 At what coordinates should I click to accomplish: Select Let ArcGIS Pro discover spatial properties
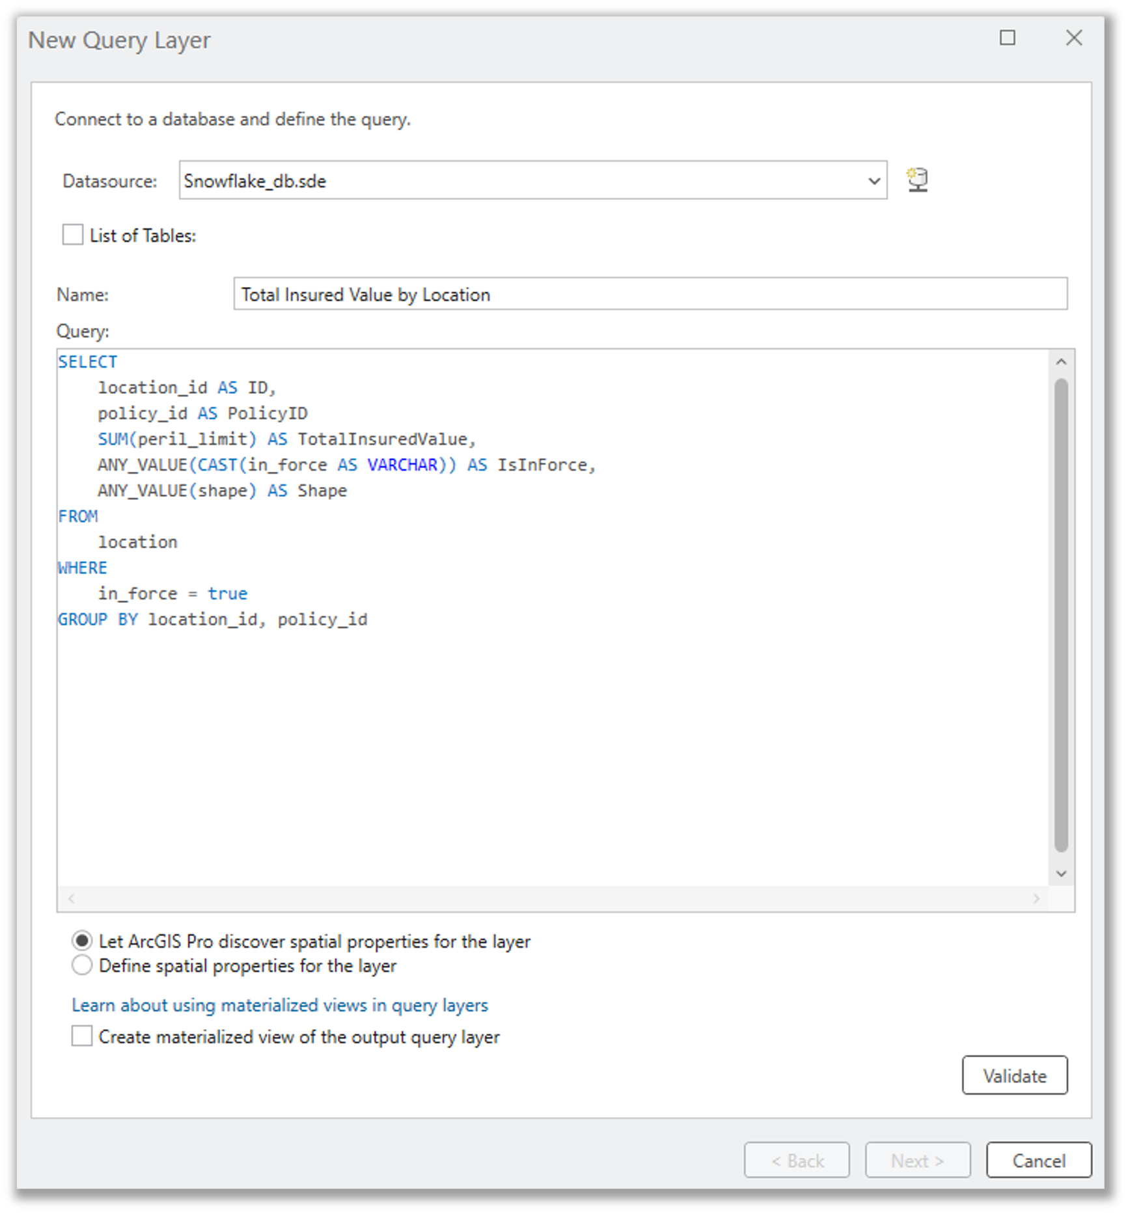click(x=82, y=941)
